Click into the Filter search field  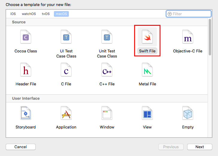[190, 14]
